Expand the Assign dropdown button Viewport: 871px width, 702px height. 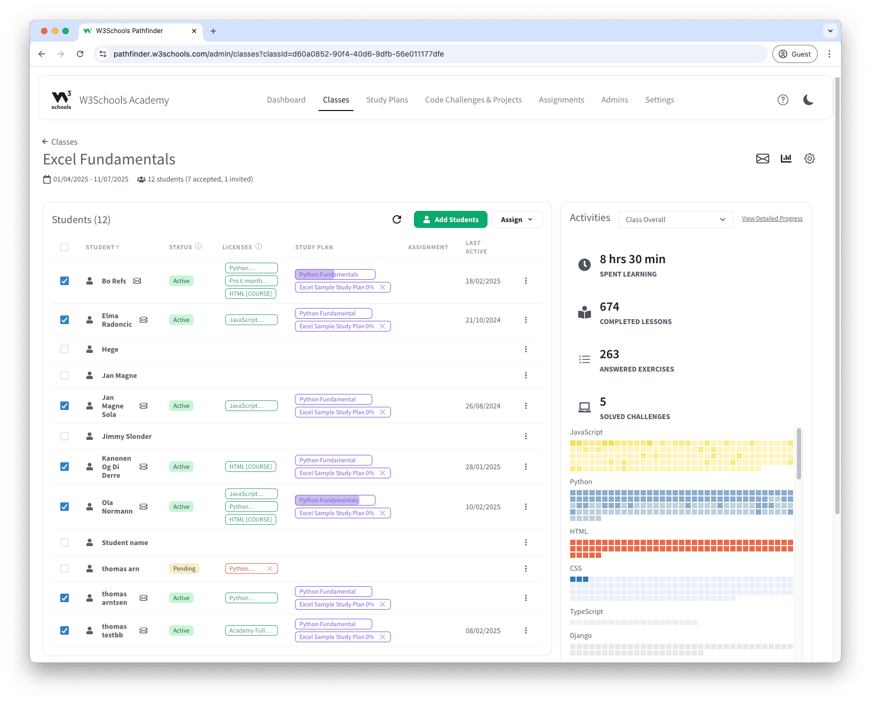point(516,219)
